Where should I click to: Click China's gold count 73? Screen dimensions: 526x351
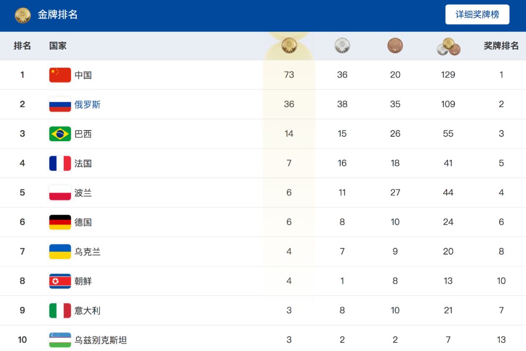(x=289, y=75)
